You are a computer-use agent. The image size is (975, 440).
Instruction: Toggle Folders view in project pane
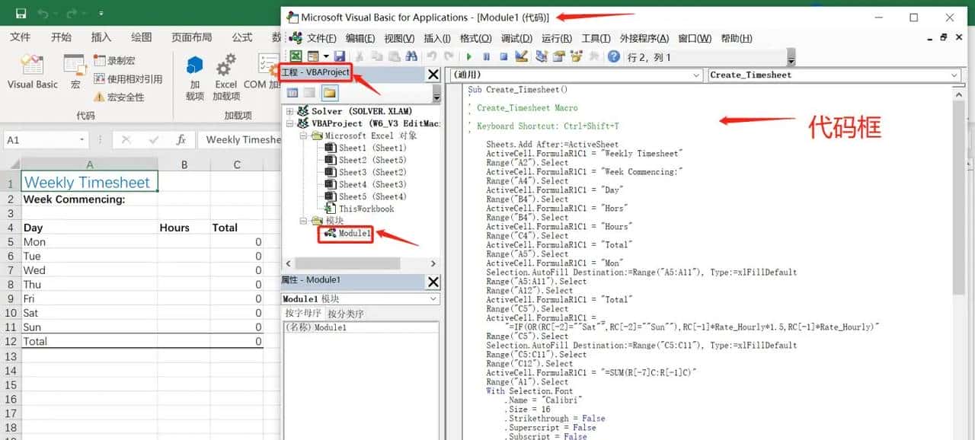pyautogui.click(x=329, y=93)
